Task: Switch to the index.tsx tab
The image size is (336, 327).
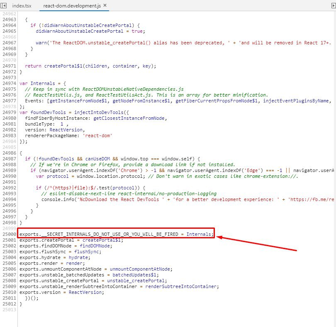Action: (22, 6)
